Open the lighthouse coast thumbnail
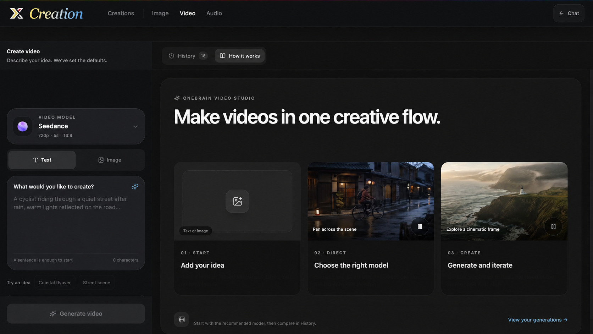 (504, 201)
